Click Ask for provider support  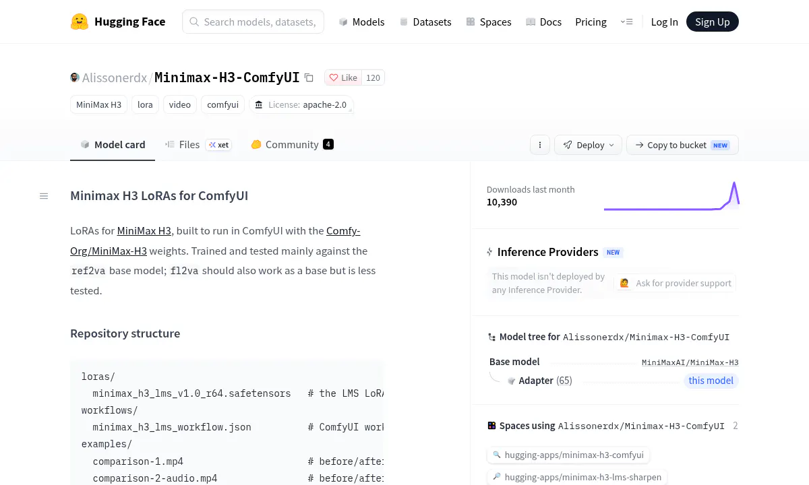[676, 283]
